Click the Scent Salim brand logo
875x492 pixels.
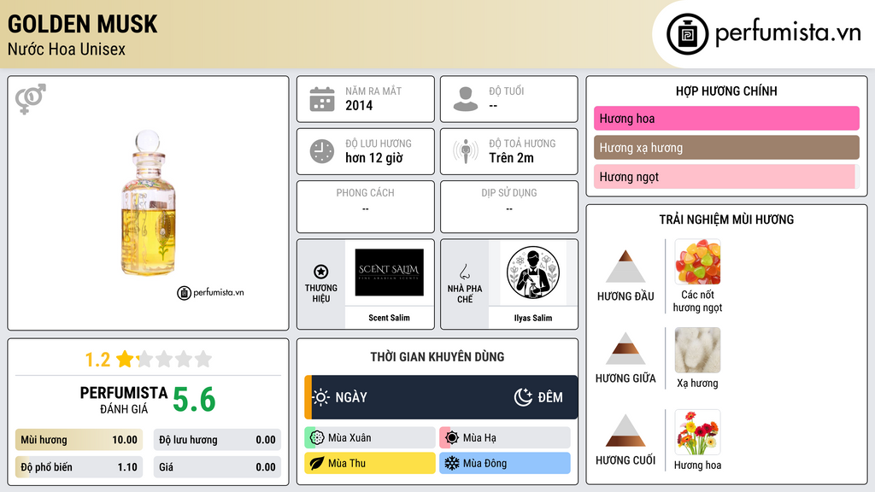pos(390,272)
